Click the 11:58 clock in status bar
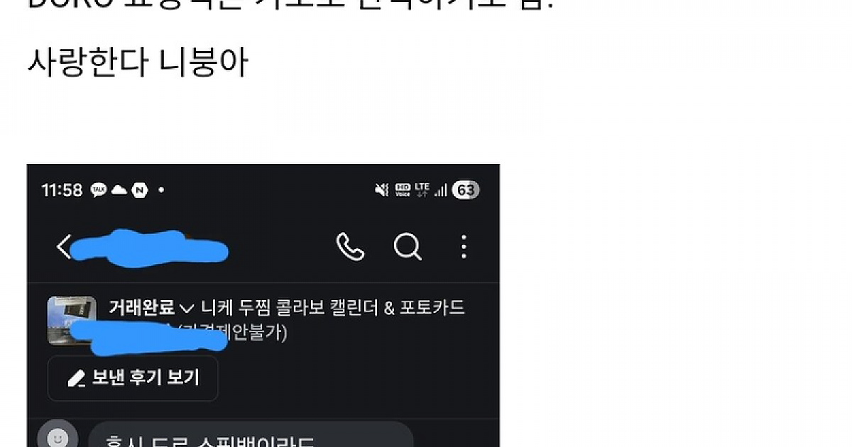 click(x=62, y=190)
